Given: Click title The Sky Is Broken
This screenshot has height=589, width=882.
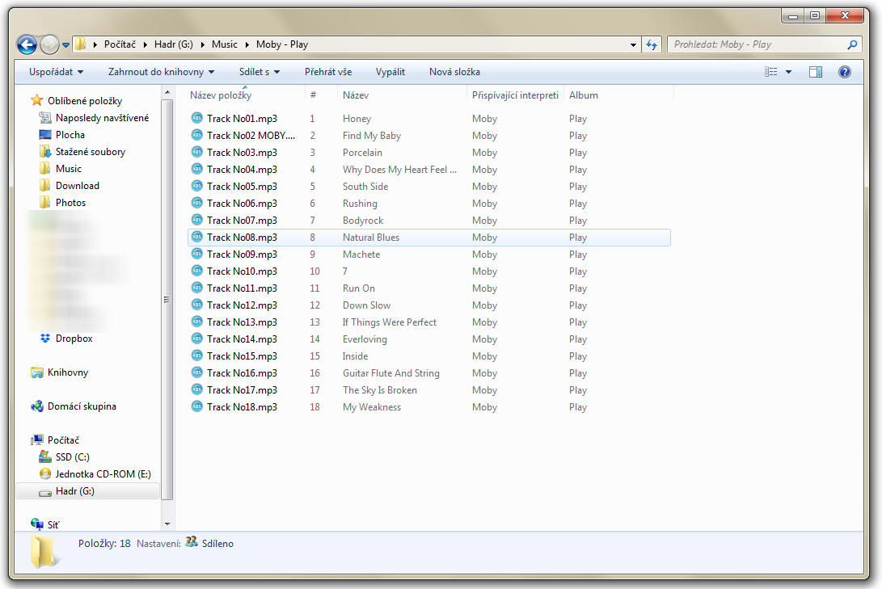Looking at the screenshot, I should (380, 389).
